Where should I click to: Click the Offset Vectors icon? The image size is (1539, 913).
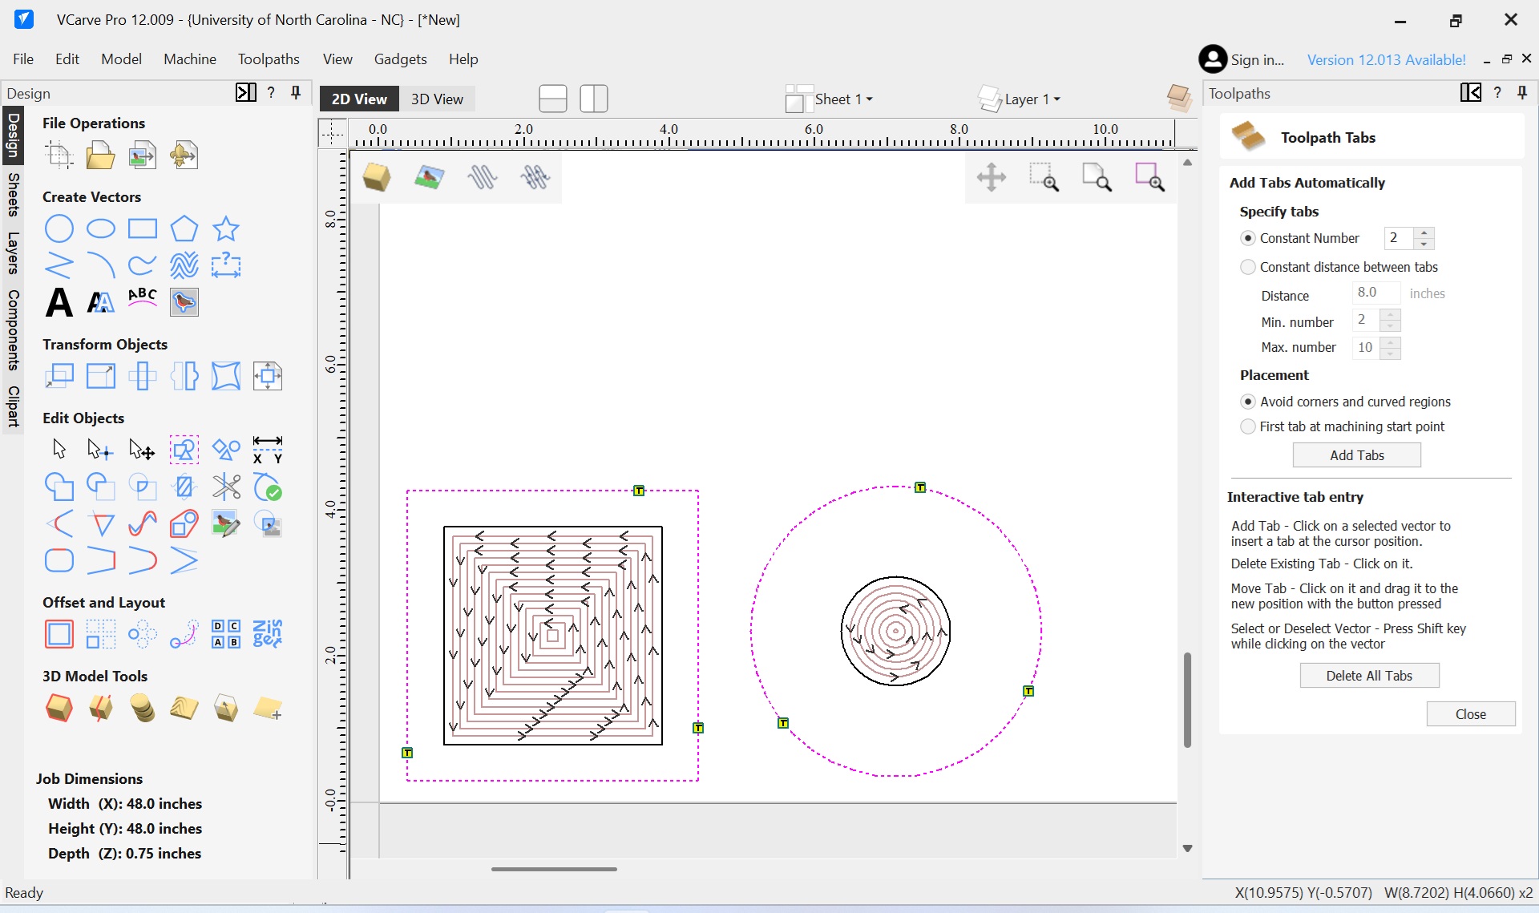pyautogui.click(x=59, y=634)
